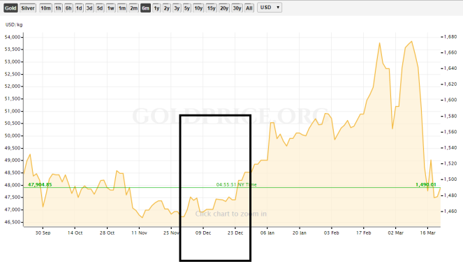
Task: Click the 11 Nov date label
Action: pos(139,232)
